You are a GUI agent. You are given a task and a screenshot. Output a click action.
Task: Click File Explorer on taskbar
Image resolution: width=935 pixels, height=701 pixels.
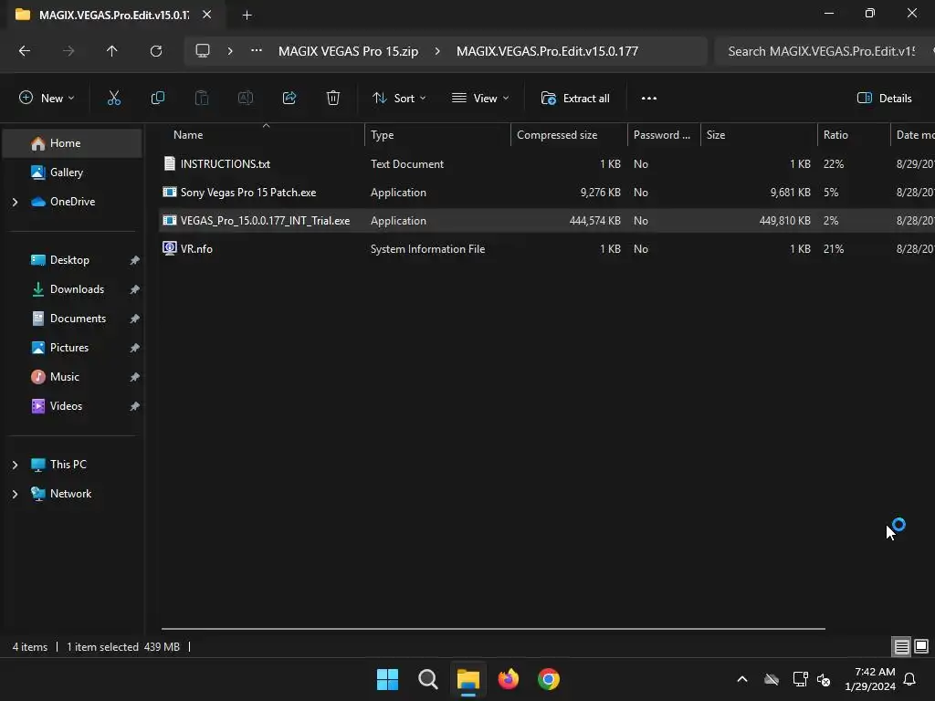pos(468,679)
